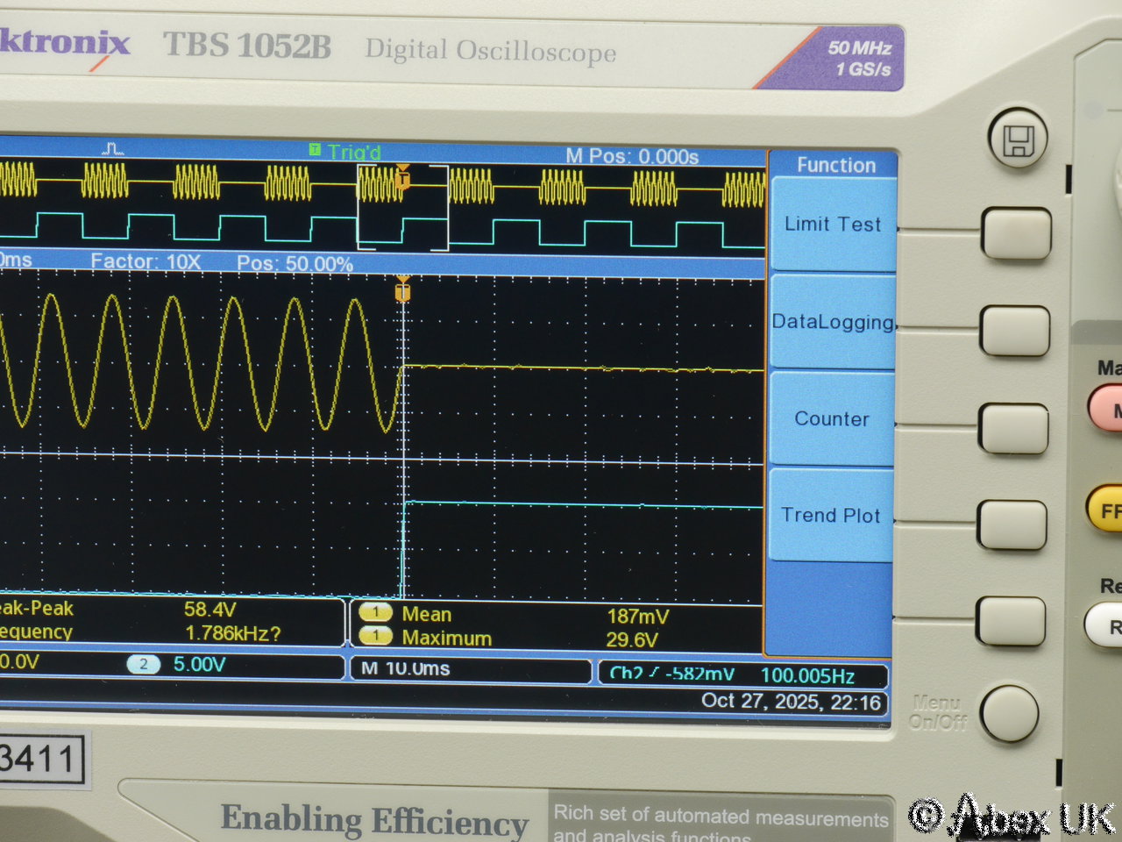
Task: Click the orange trigger marker above main waveform
Action: coord(402,289)
